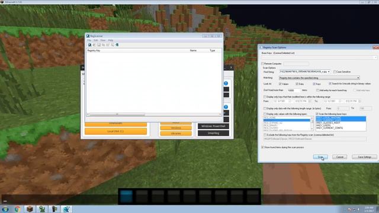
Task: Click the Libraries orange button
Action: point(176,133)
